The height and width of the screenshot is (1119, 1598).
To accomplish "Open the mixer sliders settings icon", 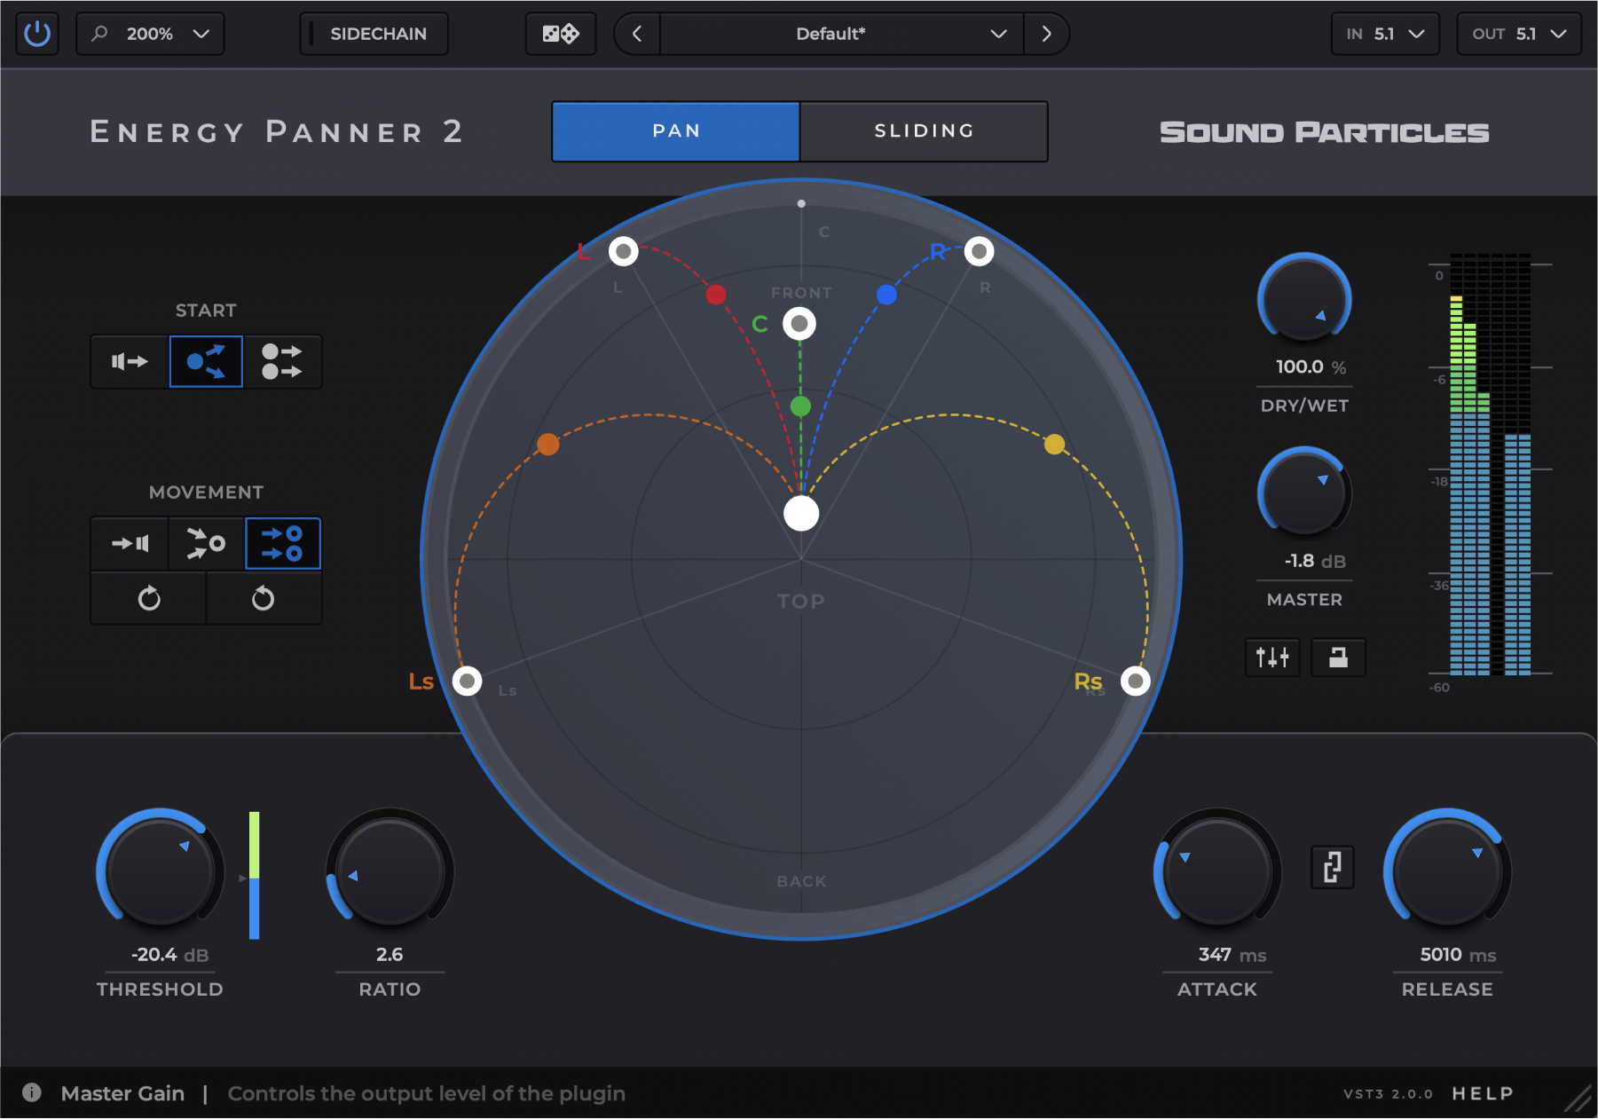I will pyautogui.click(x=1272, y=658).
